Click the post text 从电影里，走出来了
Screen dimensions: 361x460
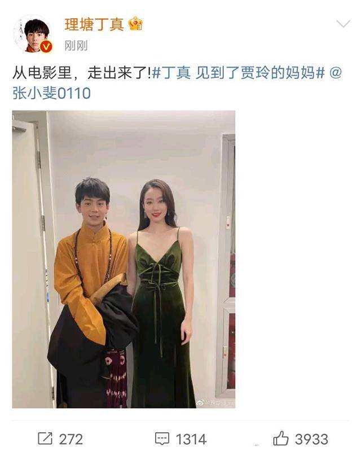click(81, 73)
